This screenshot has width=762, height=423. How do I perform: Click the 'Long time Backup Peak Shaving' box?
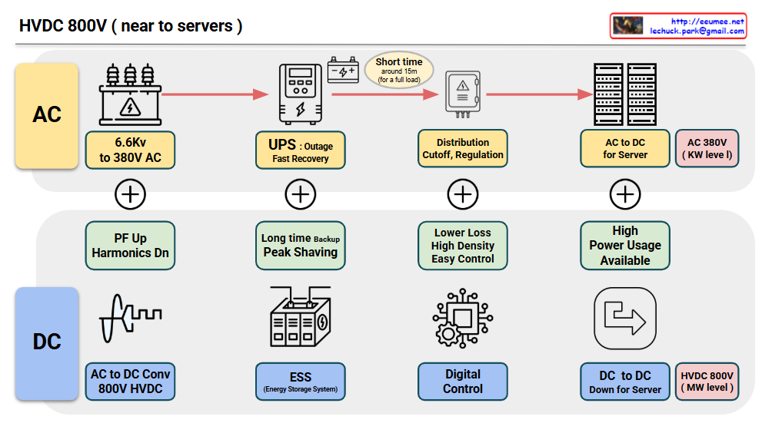pos(301,246)
